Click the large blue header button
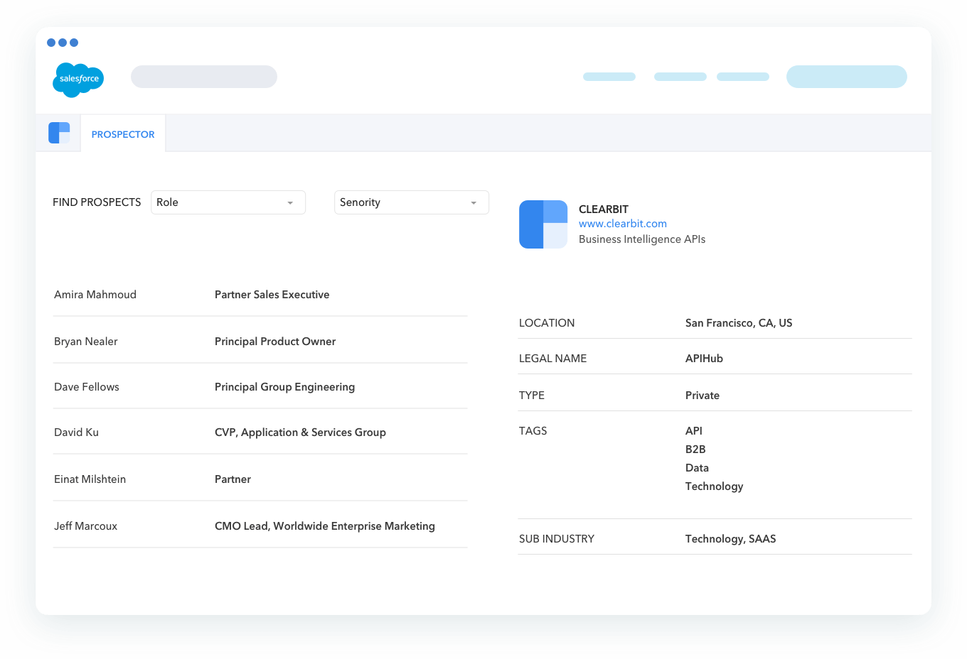The image size is (967, 659). 846,77
